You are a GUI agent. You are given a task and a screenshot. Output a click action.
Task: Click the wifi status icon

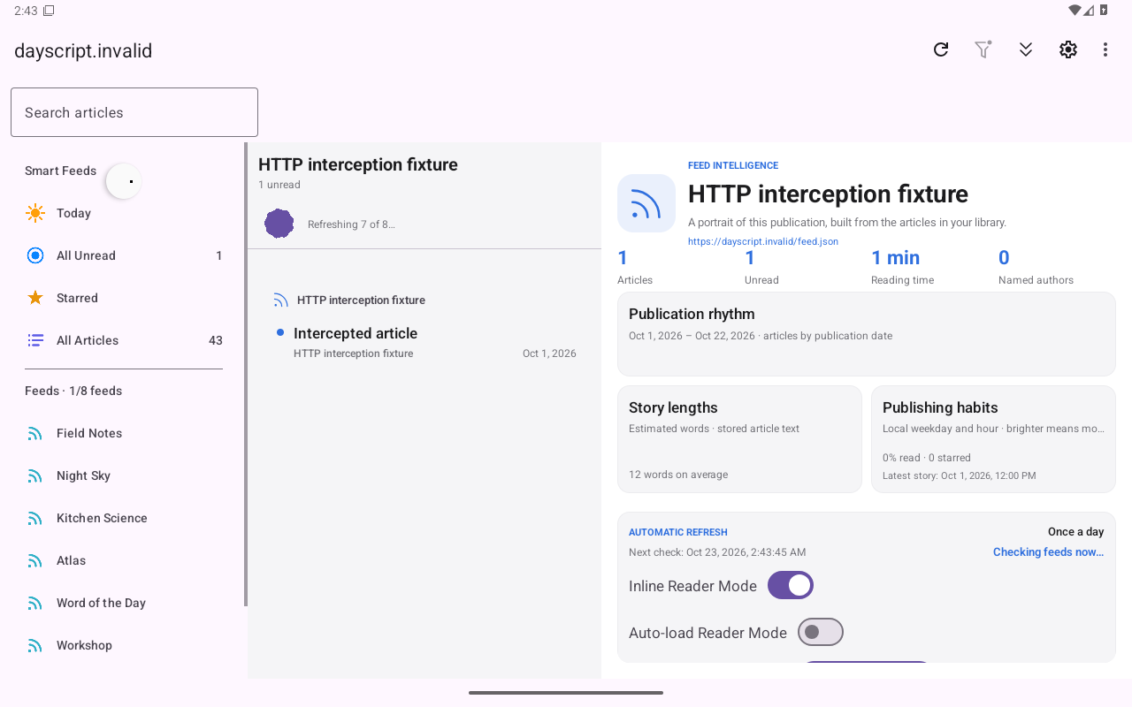pyautogui.click(x=1075, y=11)
